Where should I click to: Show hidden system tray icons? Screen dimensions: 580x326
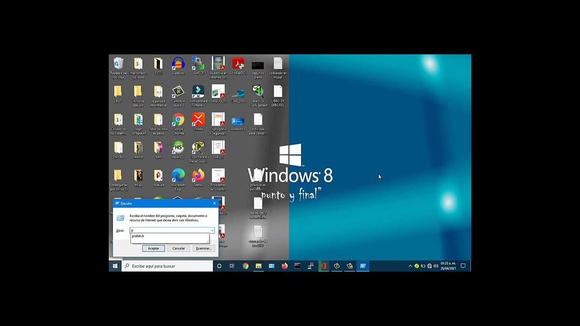tap(411, 266)
